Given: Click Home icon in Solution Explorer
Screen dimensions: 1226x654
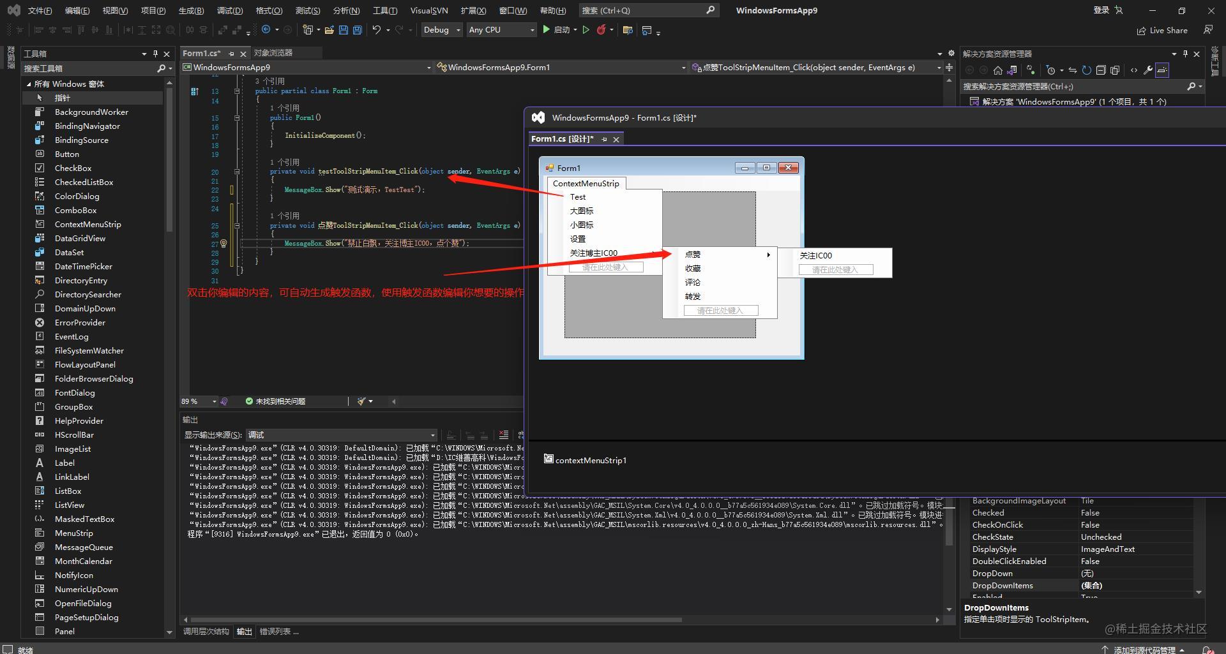Looking at the screenshot, I should coord(998,70).
